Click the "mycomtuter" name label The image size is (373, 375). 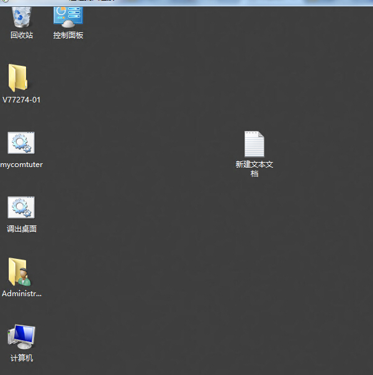[x=22, y=165]
